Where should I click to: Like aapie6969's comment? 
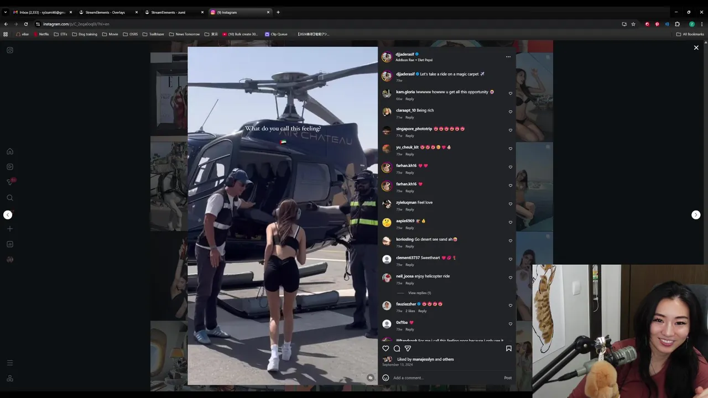coord(511,222)
